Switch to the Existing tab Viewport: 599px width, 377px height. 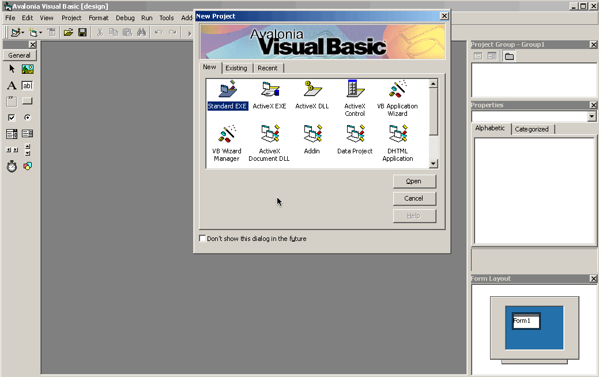tap(237, 68)
